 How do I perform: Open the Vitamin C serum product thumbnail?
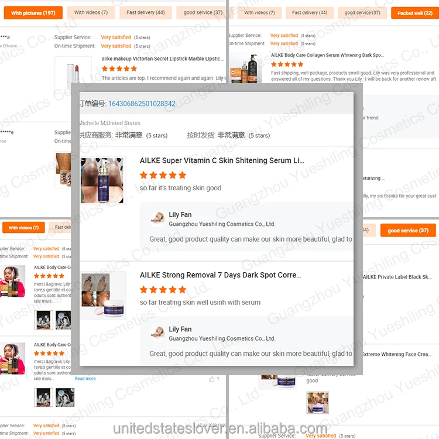pos(102,180)
